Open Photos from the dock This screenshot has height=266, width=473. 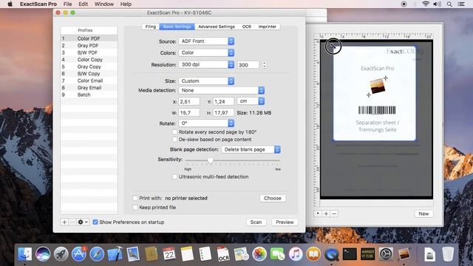259,254
